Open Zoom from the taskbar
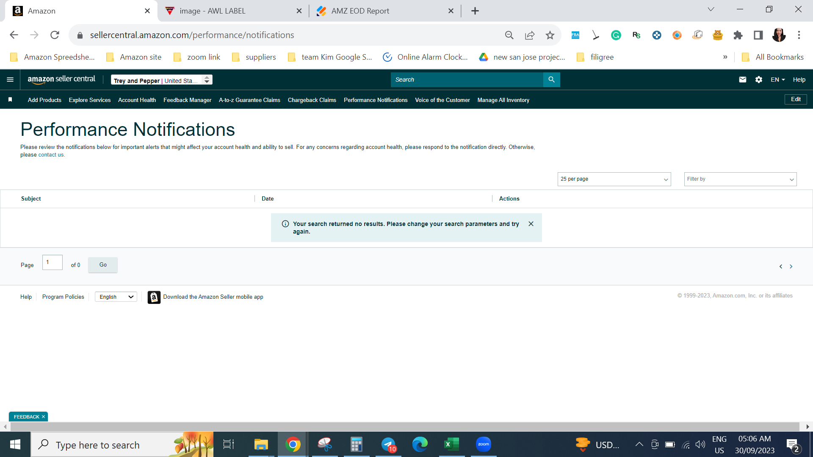 click(x=483, y=444)
